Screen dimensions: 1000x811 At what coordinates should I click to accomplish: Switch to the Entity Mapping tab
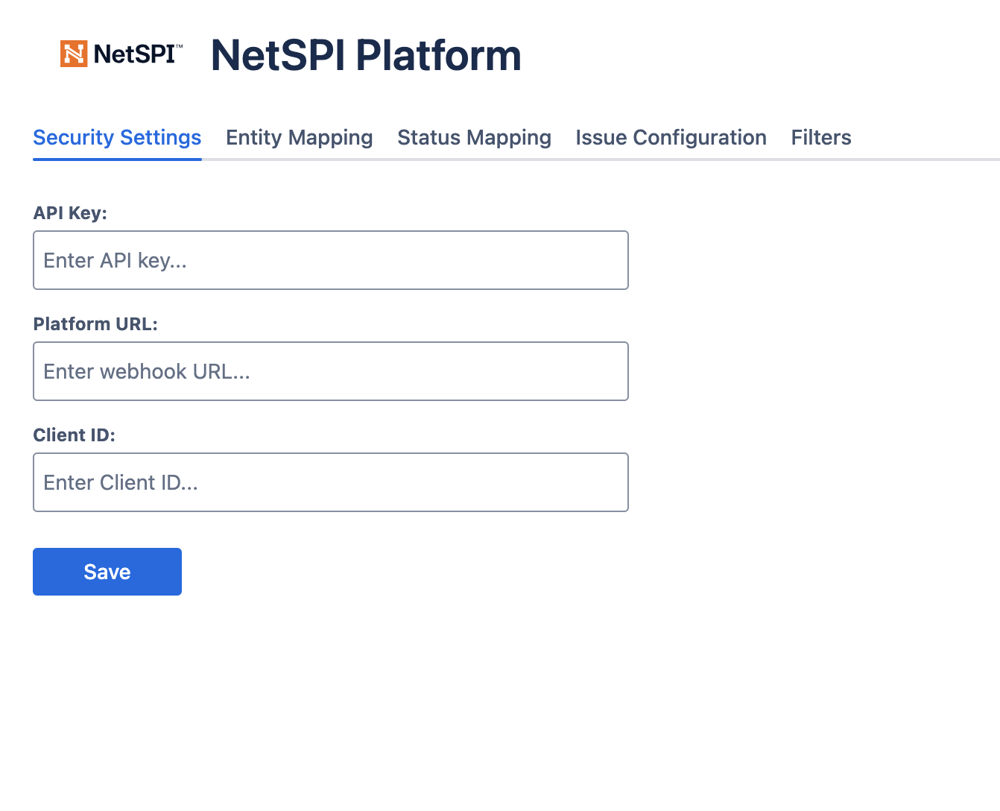[x=299, y=138]
